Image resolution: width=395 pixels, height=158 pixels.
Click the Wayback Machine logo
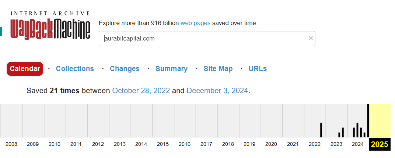[50, 25]
